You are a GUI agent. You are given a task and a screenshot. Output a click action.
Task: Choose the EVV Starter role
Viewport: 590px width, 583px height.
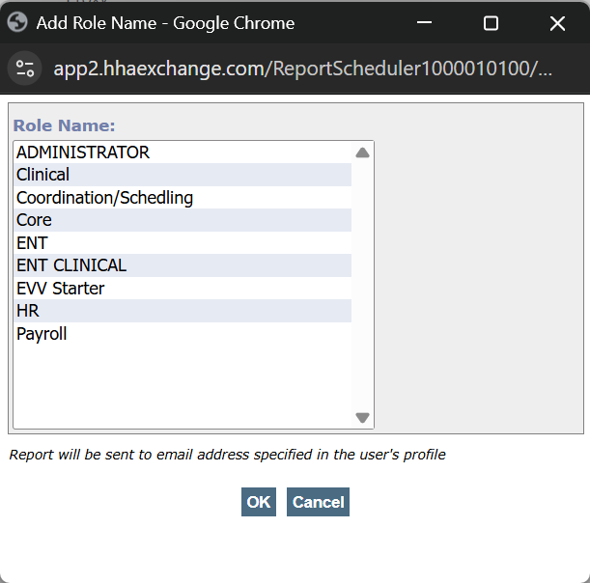60,289
